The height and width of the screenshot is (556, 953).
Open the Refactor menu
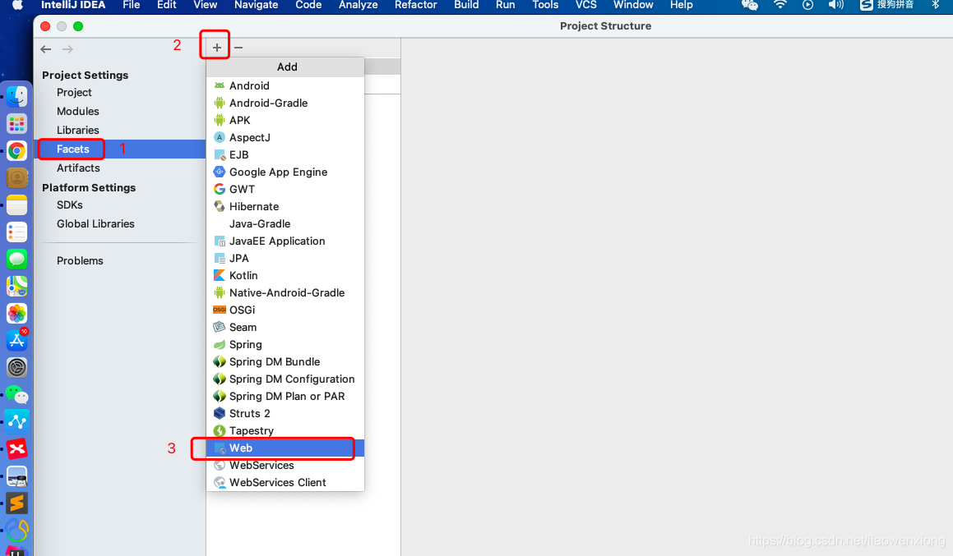tap(416, 5)
